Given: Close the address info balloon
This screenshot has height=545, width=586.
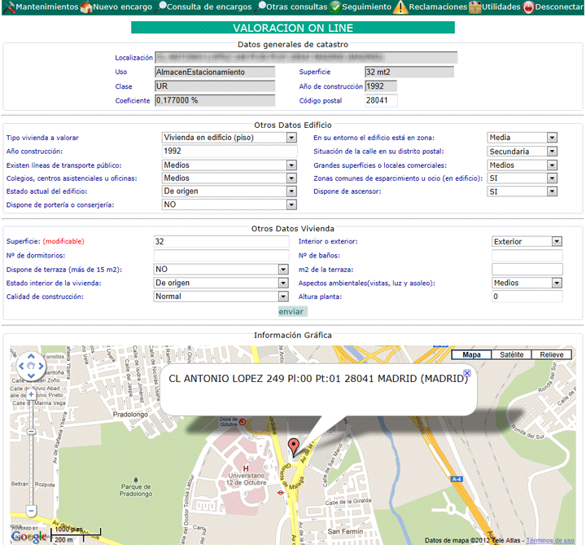Looking at the screenshot, I should pyautogui.click(x=467, y=373).
